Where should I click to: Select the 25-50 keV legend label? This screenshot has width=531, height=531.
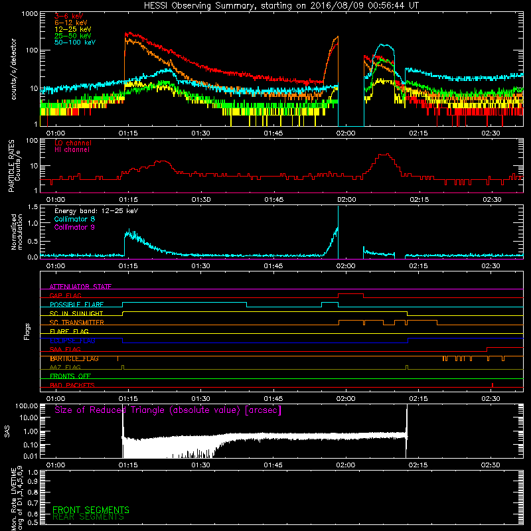(x=73, y=36)
